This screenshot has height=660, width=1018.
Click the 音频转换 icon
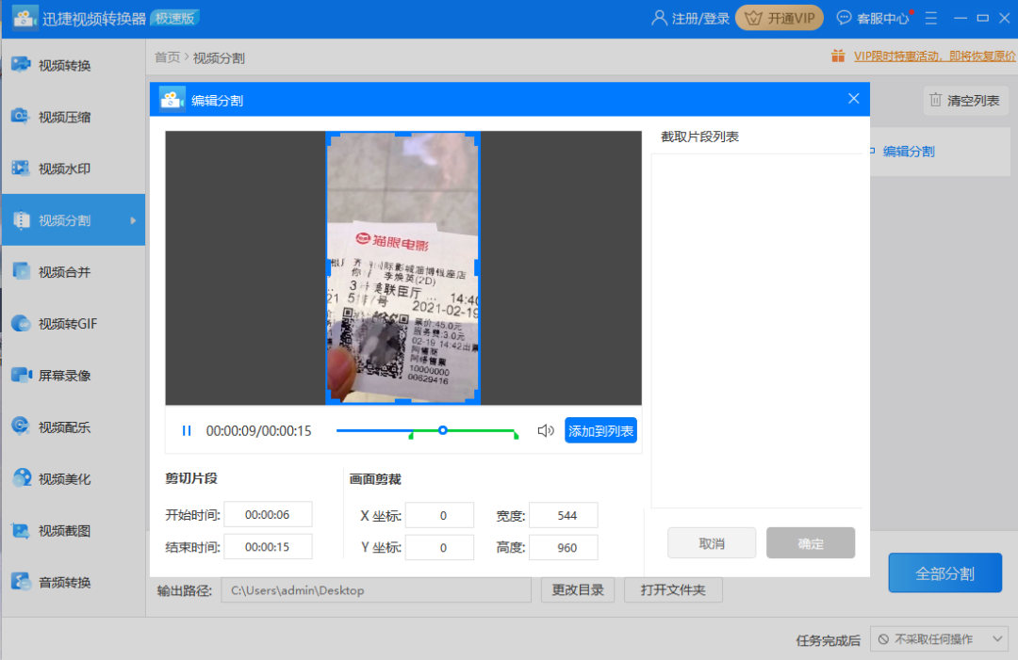pos(22,582)
